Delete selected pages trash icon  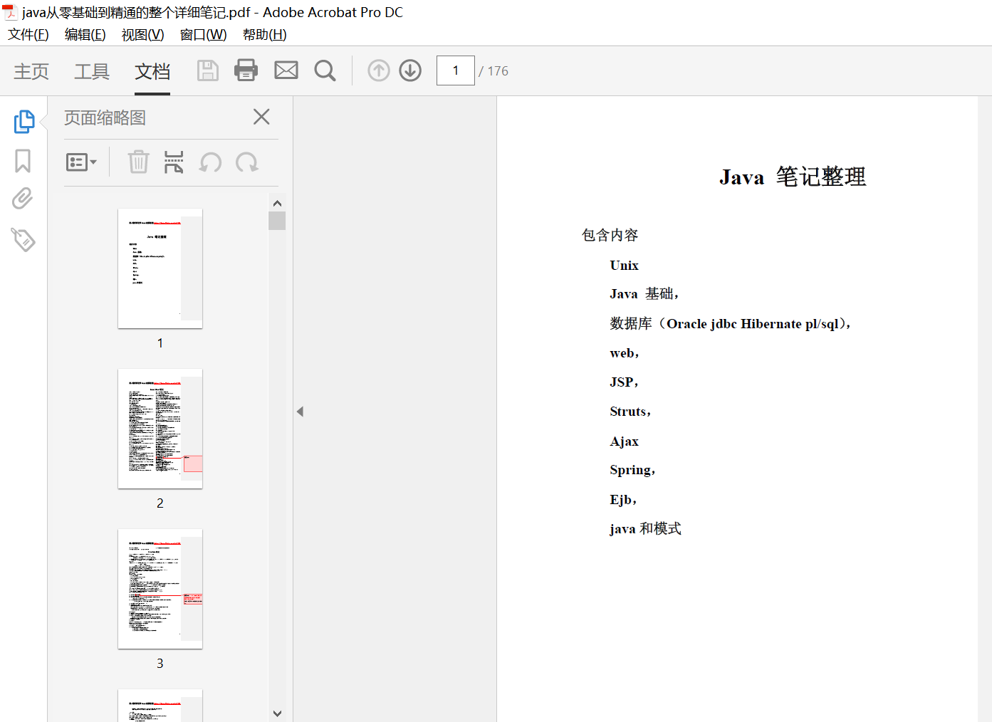click(138, 162)
